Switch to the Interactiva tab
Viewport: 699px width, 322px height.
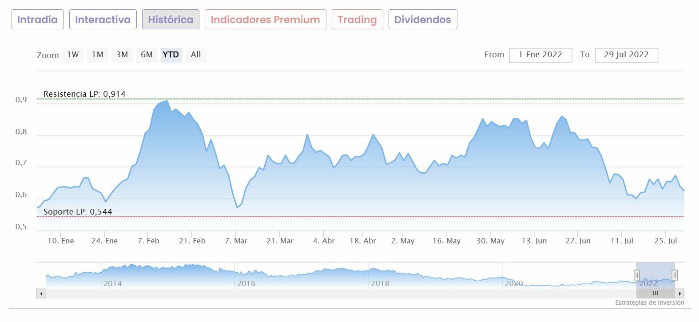pos(103,20)
